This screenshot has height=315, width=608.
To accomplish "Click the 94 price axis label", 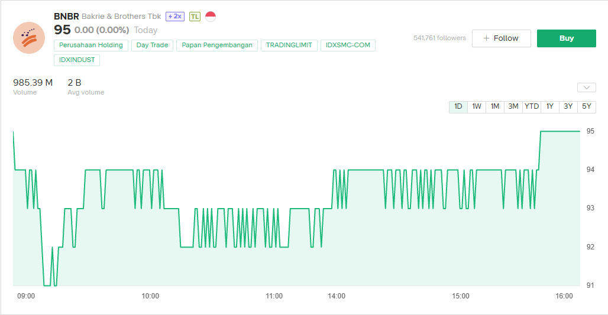I will point(590,170).
